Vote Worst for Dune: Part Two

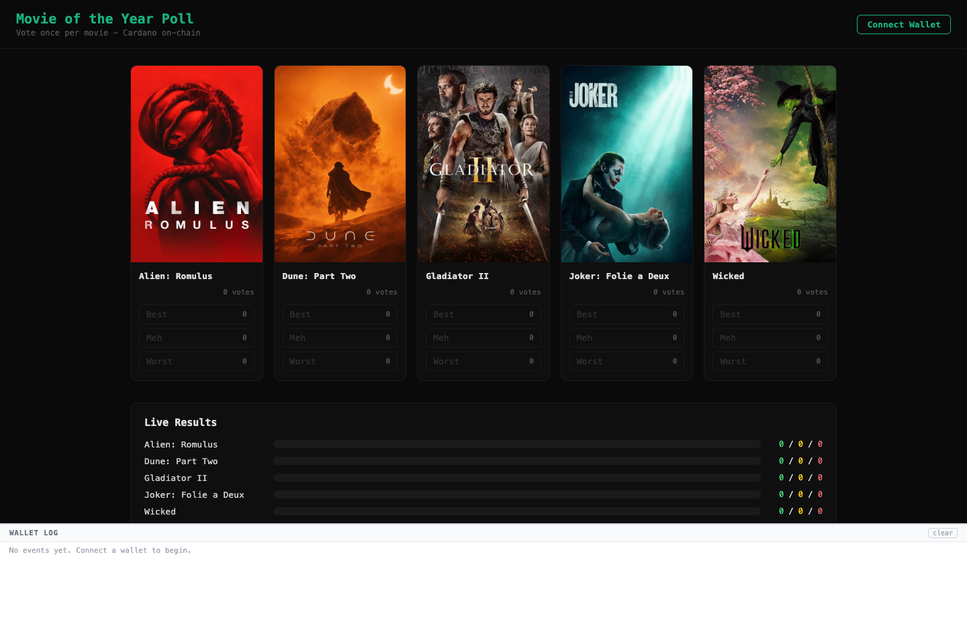pyautogui.click(x=340, y=362)
